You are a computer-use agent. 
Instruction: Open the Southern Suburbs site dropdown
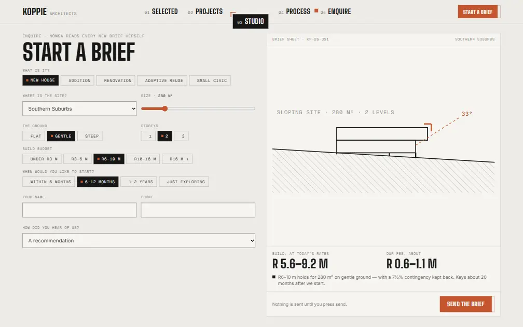(x=79, y=109)
